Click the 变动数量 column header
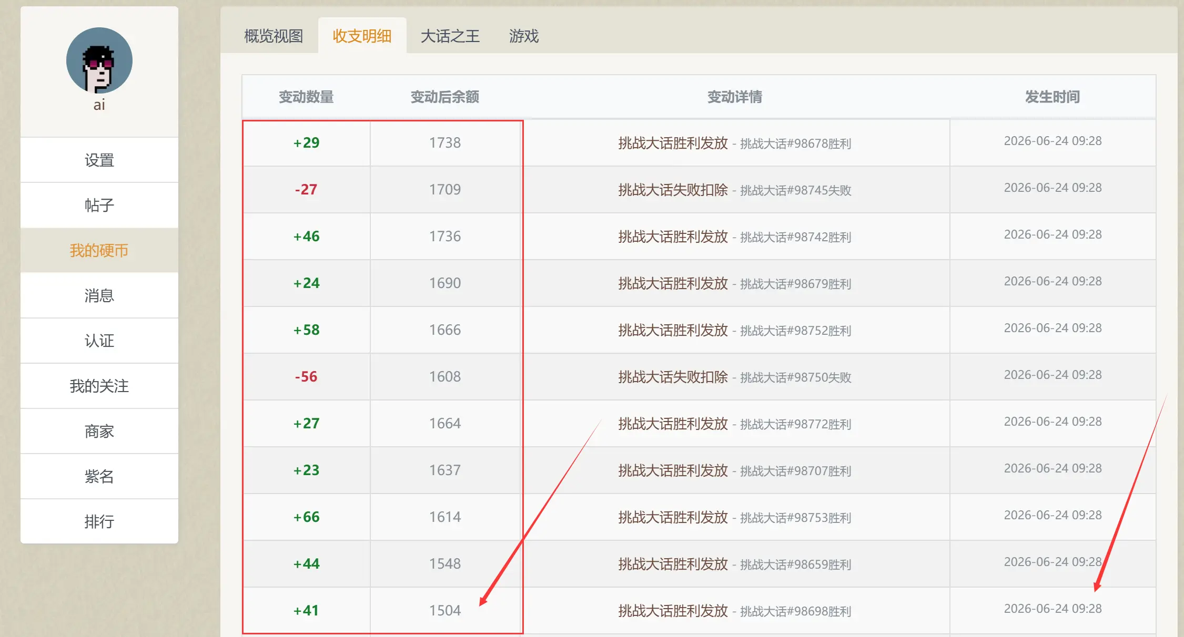Screen dimensions: 1184x637 tap(306, 97)
